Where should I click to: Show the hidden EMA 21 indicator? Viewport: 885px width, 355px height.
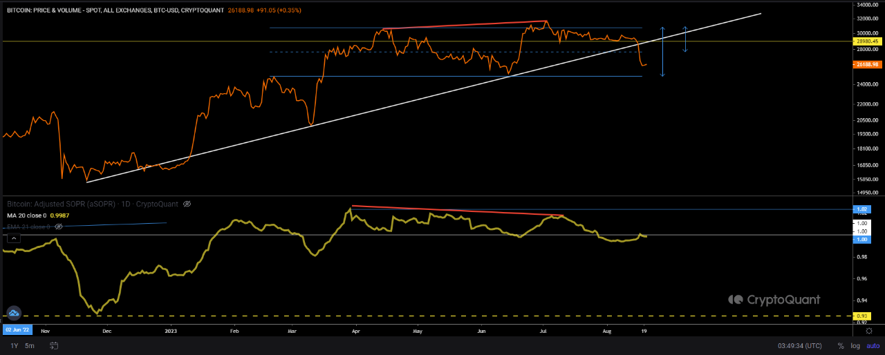coord(59,226)
